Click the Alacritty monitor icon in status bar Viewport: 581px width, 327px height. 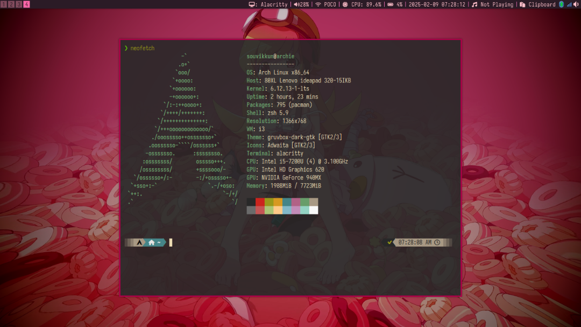pos(251,4)
